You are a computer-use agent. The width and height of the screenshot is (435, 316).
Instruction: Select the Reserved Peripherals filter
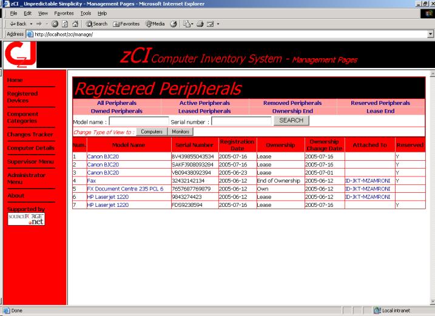click(380, 103)
